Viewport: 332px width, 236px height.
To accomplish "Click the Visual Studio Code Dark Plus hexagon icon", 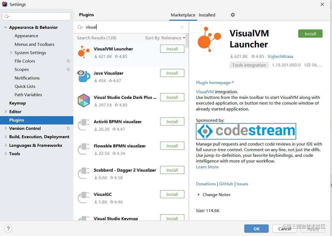I will pyautogui.click(x=84, y=100).
